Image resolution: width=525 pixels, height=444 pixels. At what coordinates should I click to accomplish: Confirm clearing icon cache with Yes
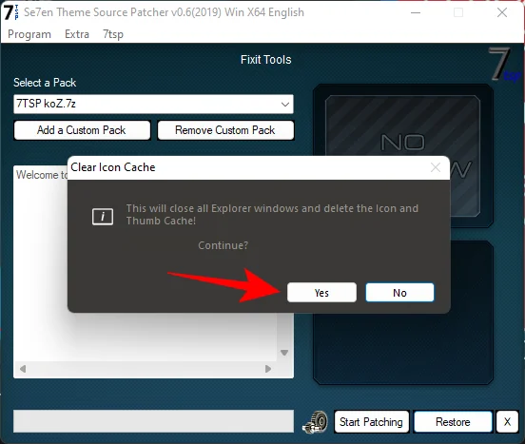(x=321, y=293)
